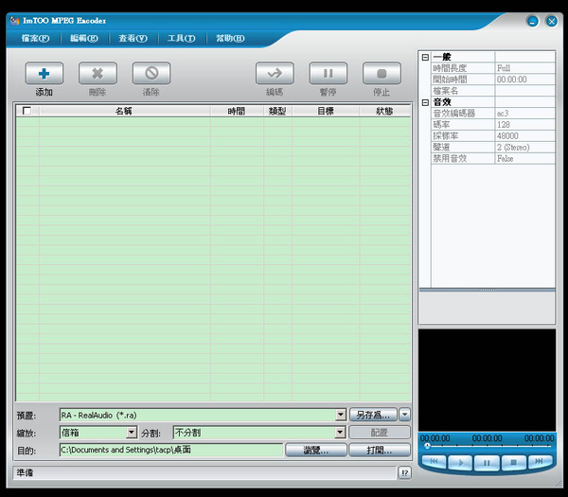568x497 pixels.
Task: Click the preview player's stop button
Action: click(513, 462)
